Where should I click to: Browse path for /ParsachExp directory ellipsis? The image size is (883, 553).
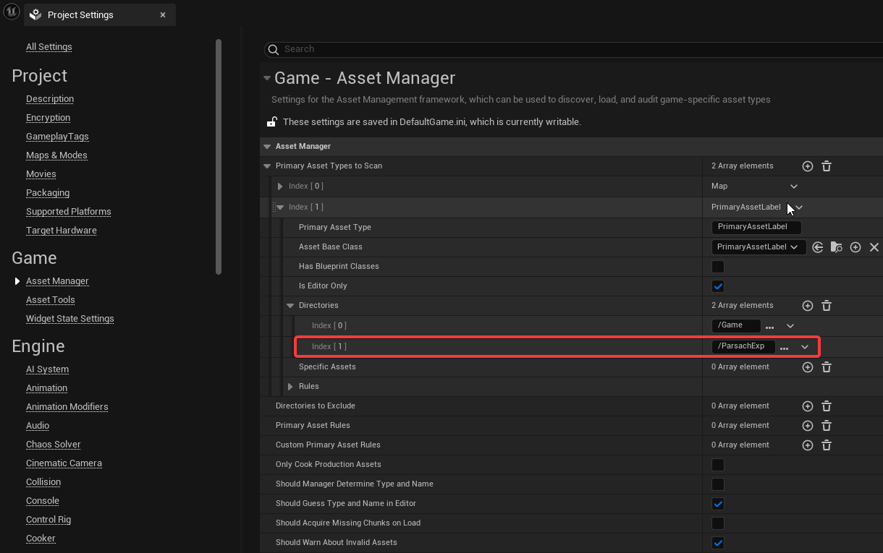tap(784, 348)
